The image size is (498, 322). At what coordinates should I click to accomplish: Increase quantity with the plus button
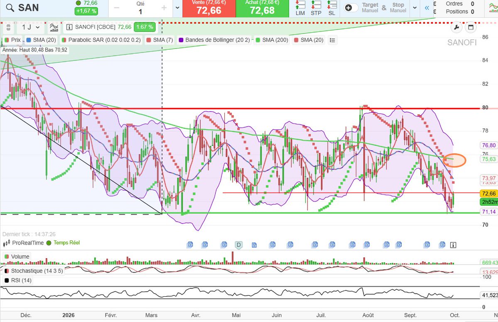tap(164, 8)
